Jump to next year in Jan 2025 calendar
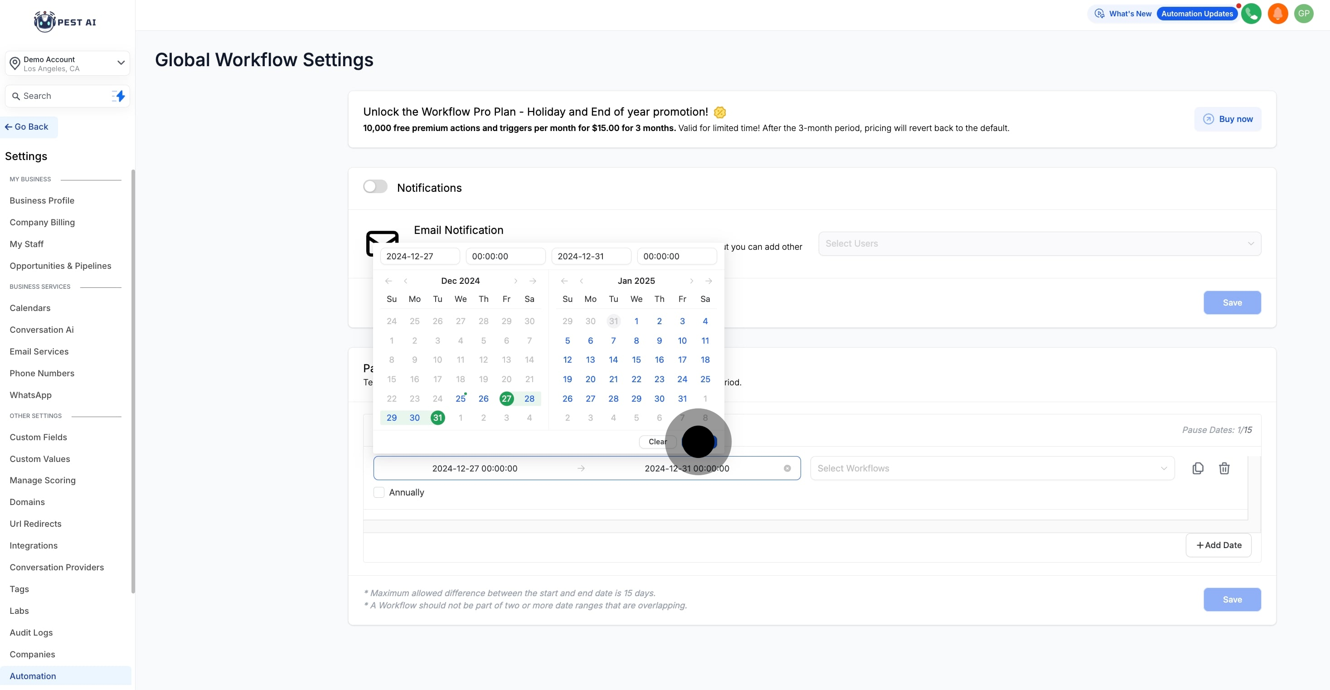The image size is (1330, 690). [x=709, y=281]
